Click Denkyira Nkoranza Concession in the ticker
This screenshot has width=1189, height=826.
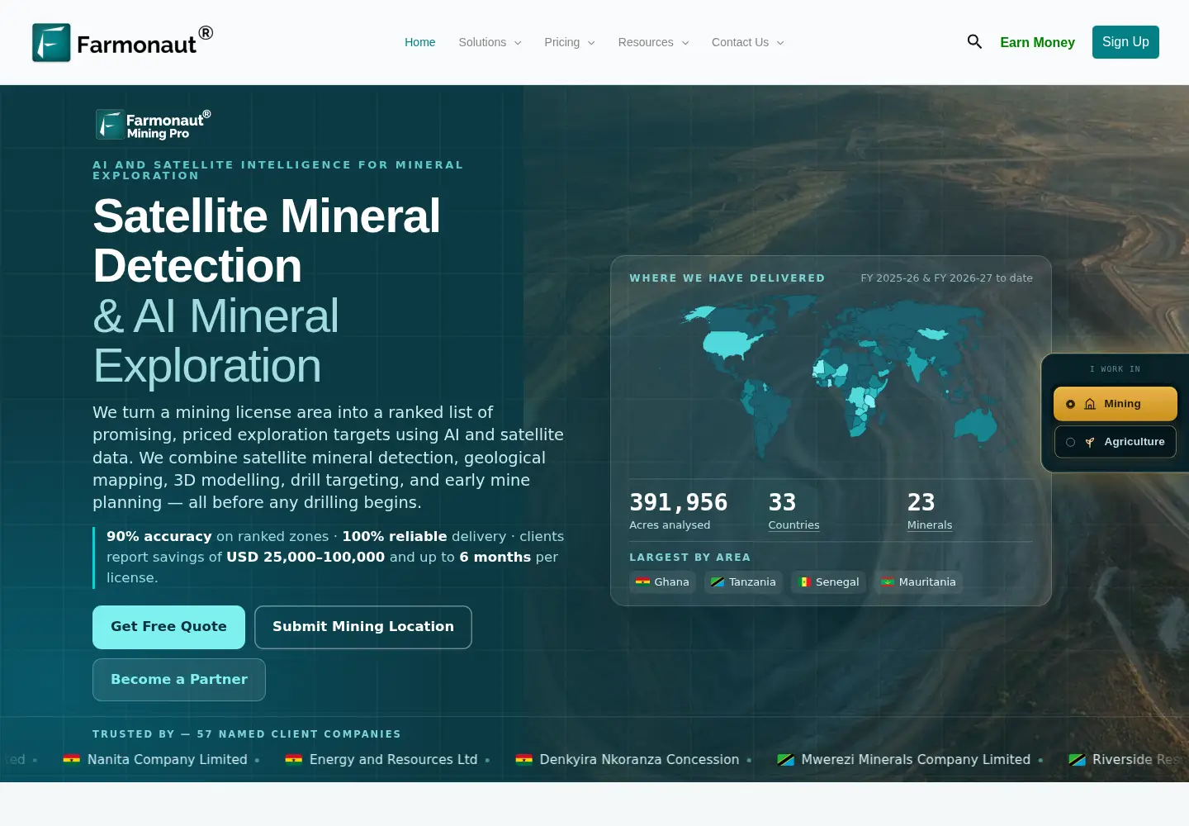coord(639,759)
